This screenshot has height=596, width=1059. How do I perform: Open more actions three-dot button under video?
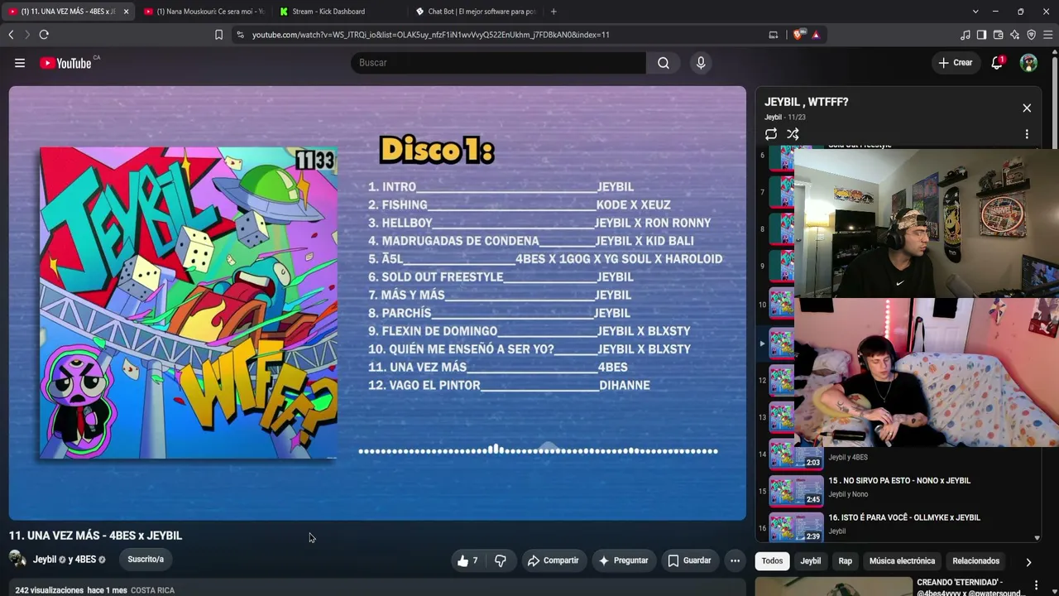tap(735, 560)
